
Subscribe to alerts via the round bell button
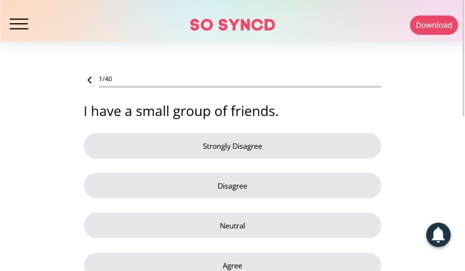click(438, 235)
